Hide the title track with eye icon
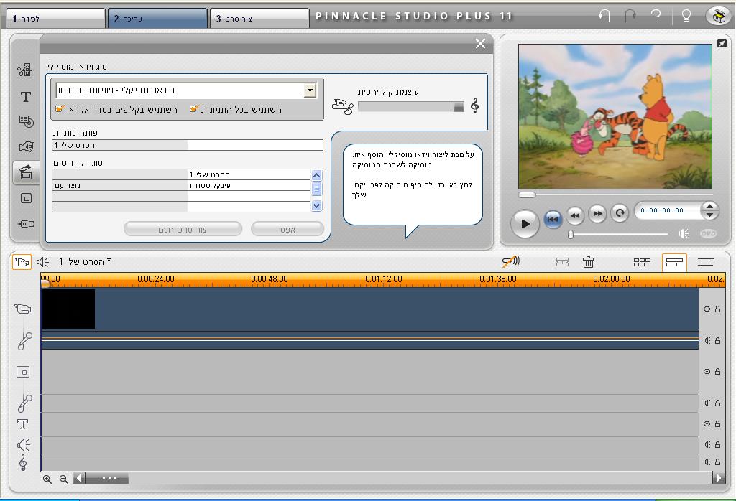 [x=707, y=423]
